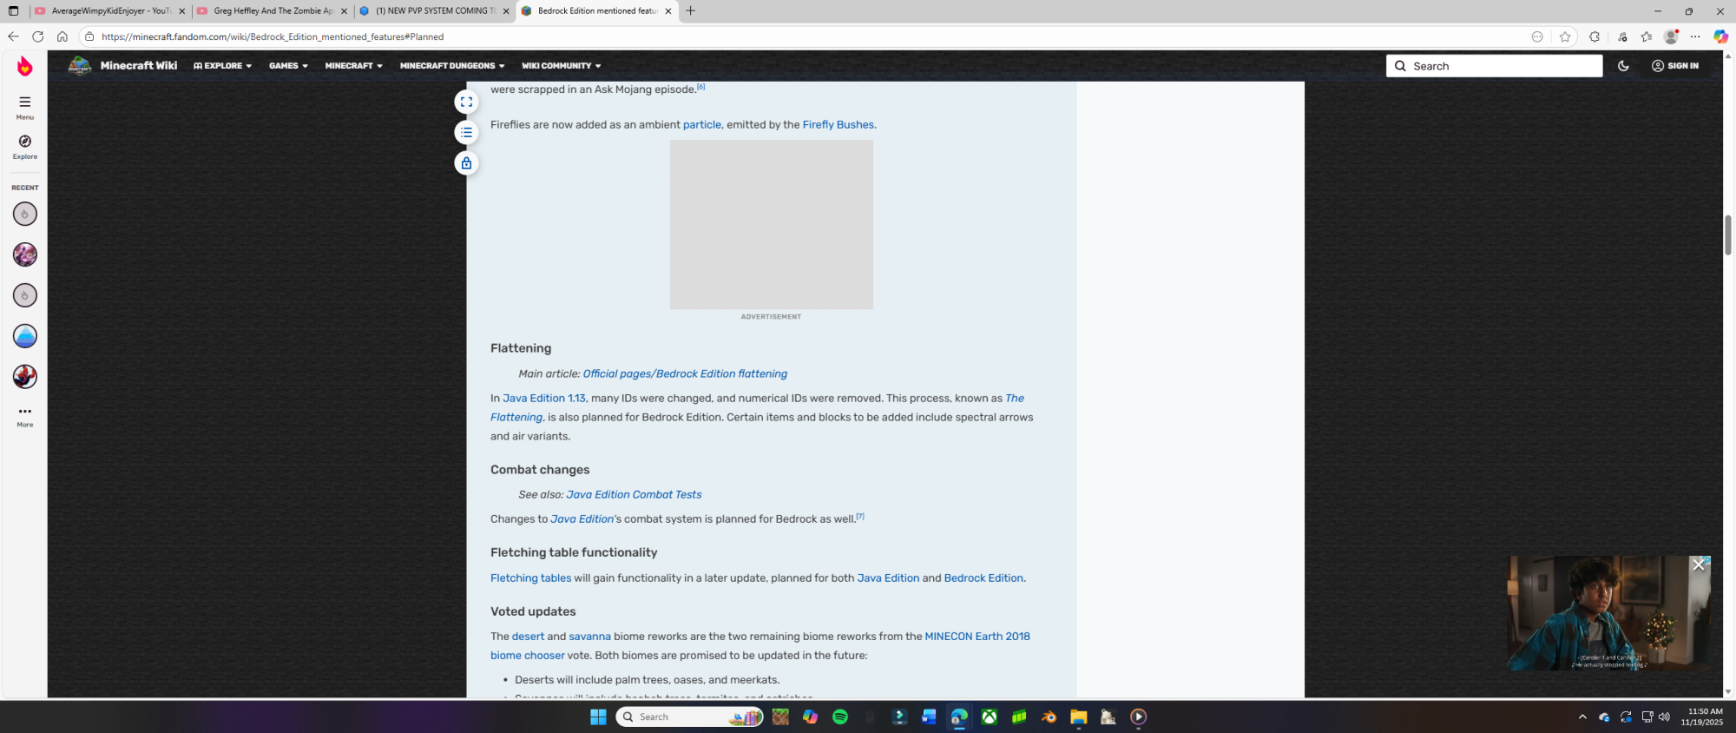Click the Minecraft Wiki logo image

click(80, 66)
